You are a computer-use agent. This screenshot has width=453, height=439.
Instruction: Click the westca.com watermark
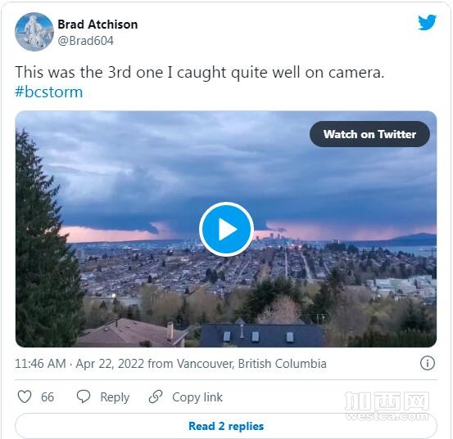click(x=387, y=406)
